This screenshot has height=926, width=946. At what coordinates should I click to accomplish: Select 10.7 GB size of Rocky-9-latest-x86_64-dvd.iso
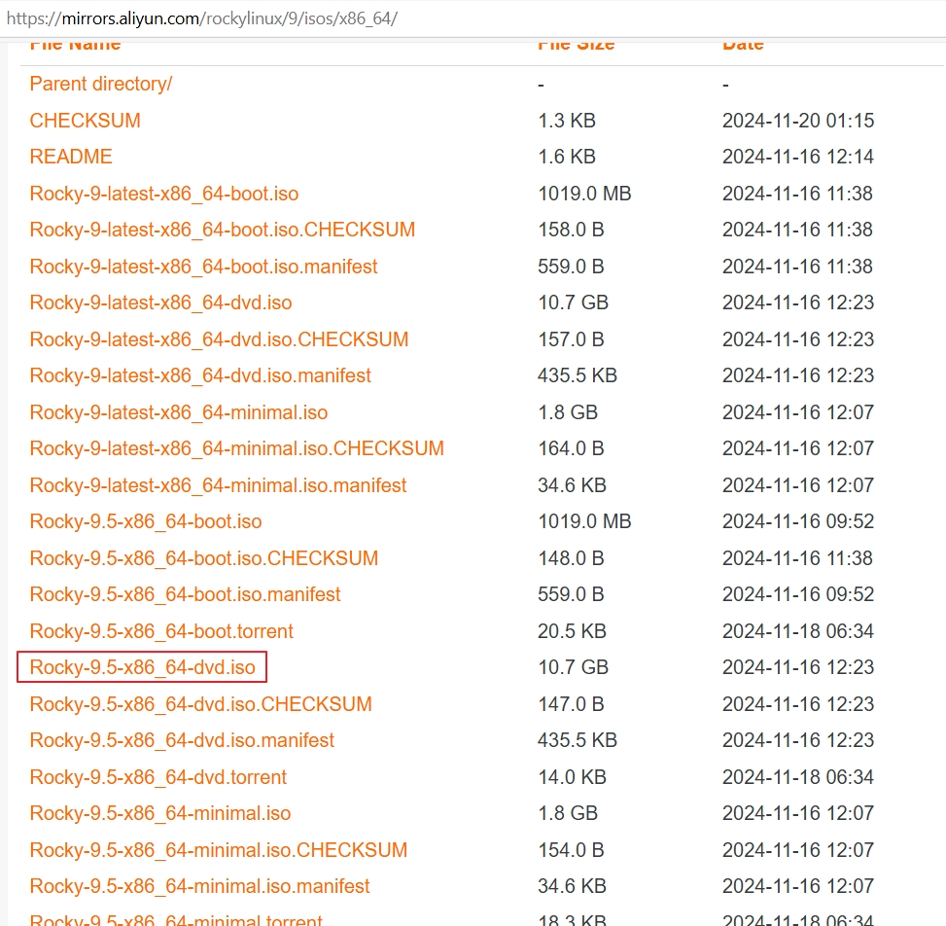pyautogui.click(x=574, y=303)
